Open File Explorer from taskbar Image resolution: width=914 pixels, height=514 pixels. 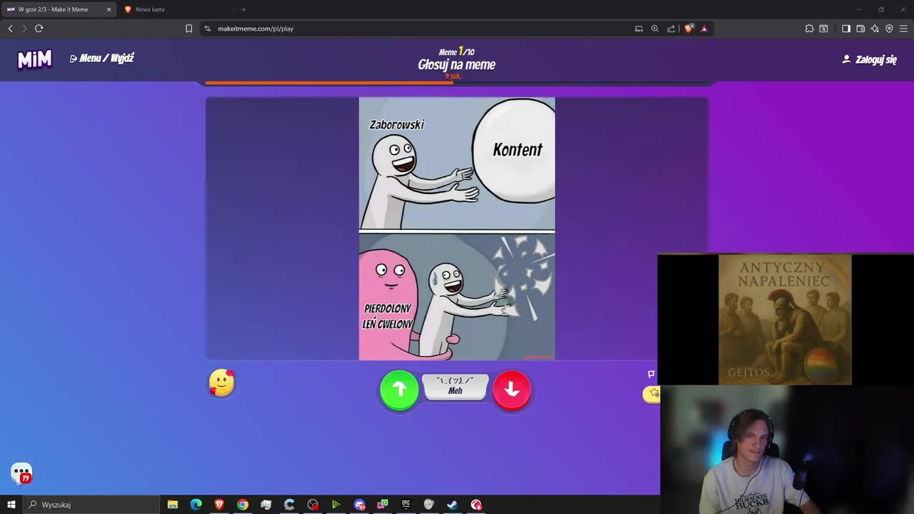click(172, 505)
